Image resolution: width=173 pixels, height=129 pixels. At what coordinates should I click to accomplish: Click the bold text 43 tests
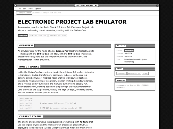coord(84,122)
